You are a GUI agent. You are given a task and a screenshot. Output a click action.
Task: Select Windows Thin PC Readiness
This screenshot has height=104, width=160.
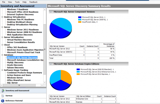20,19
